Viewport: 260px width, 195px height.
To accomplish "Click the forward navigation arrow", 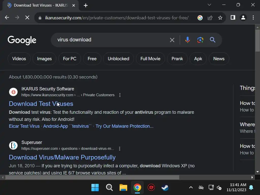I will point(17,18).
